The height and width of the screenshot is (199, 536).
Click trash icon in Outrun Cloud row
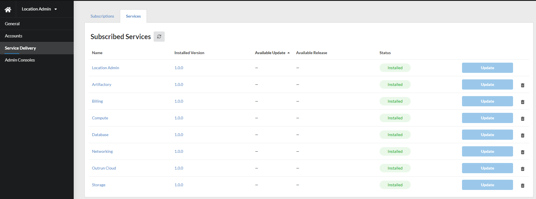point(522,169)
